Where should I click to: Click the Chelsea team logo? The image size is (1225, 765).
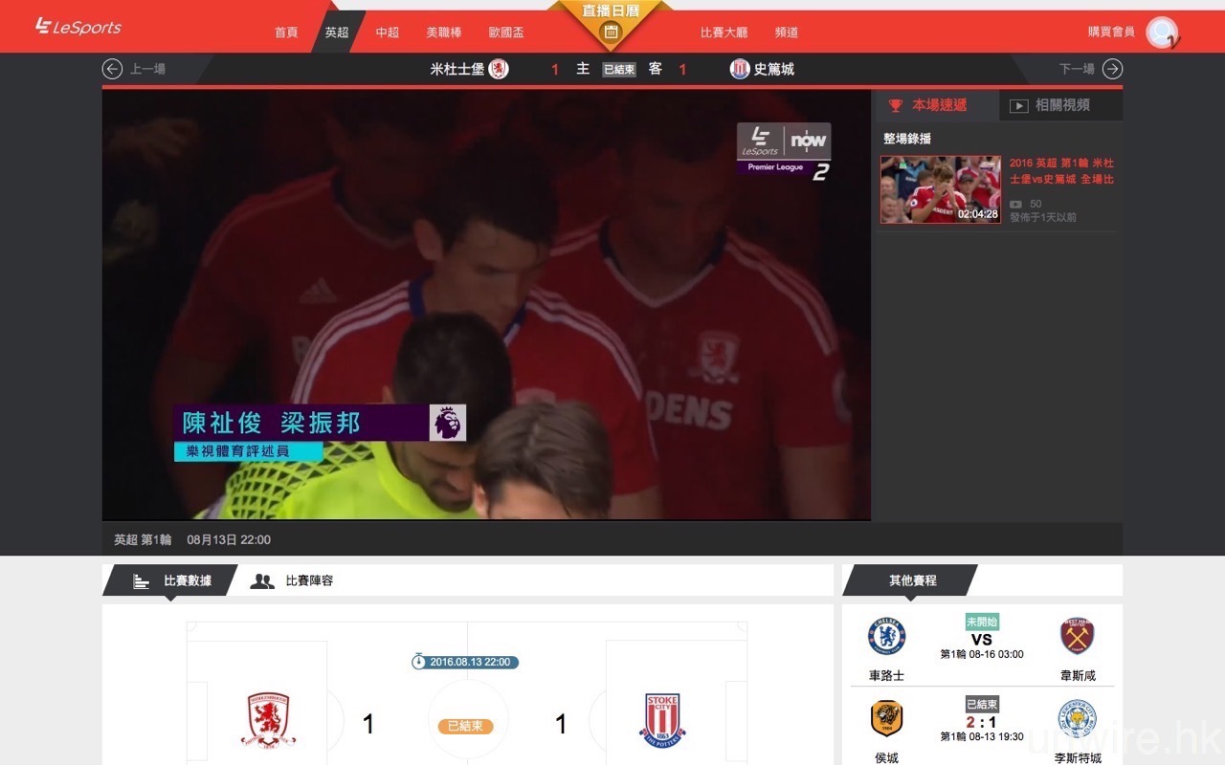(886, 637)
